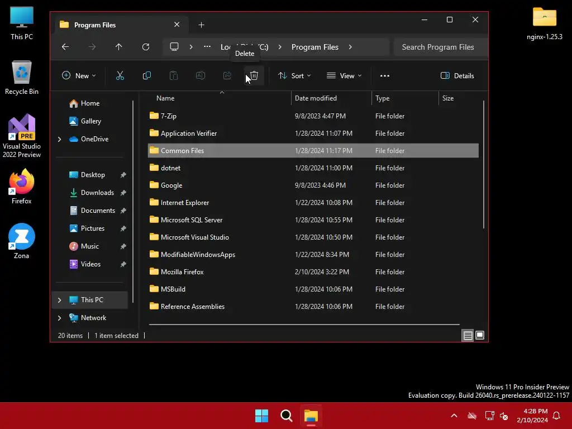
Task: Open Visual Studio 2022 Preview shortcut
Action: (x=22, y=136)
